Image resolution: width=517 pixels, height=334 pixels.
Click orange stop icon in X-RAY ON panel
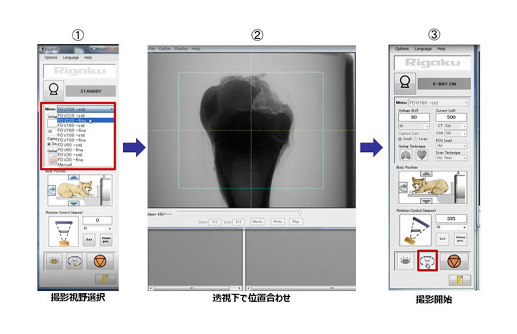click(454, 261)
